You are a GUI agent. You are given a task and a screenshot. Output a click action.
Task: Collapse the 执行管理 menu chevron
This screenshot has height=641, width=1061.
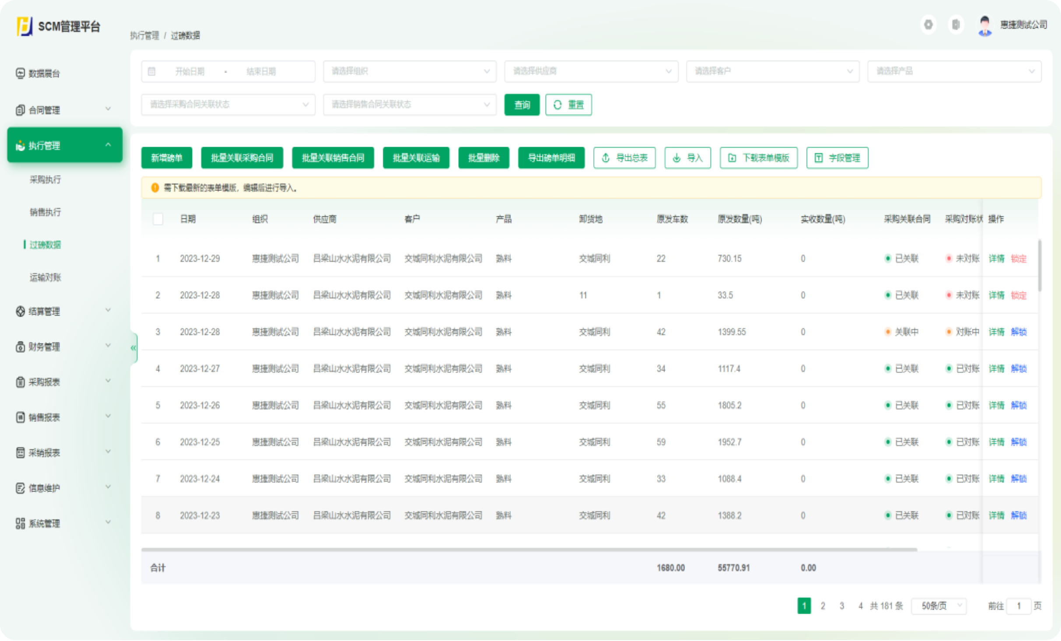pos(108,145)
